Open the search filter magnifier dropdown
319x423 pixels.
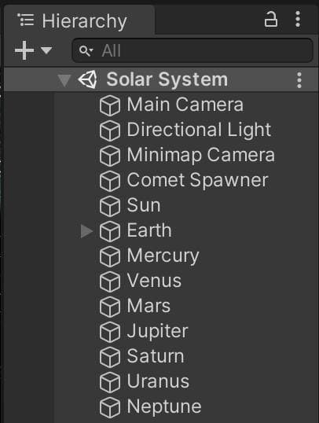coord(86,51)
